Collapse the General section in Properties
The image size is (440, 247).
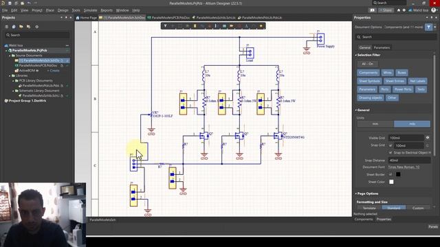[356, 110]
